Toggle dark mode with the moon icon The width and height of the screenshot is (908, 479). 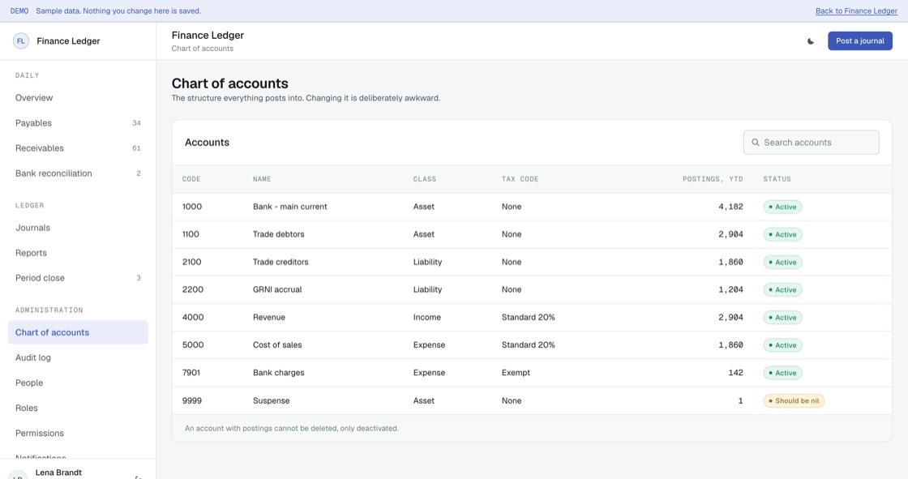click(x=810, y=41)
